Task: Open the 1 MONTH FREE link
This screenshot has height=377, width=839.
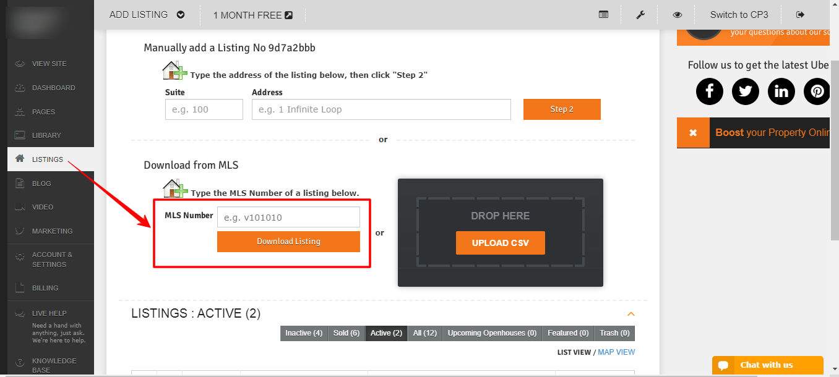Action: (252, 15)
